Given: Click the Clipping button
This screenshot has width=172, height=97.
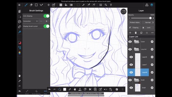Looking at the screenshot, I should (134, 27).
